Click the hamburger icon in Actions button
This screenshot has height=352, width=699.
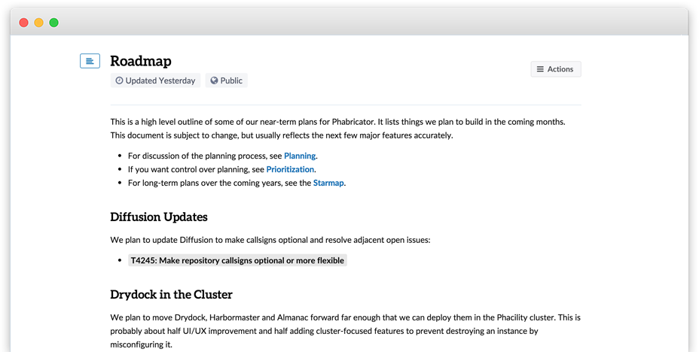[x=540, y=69]
